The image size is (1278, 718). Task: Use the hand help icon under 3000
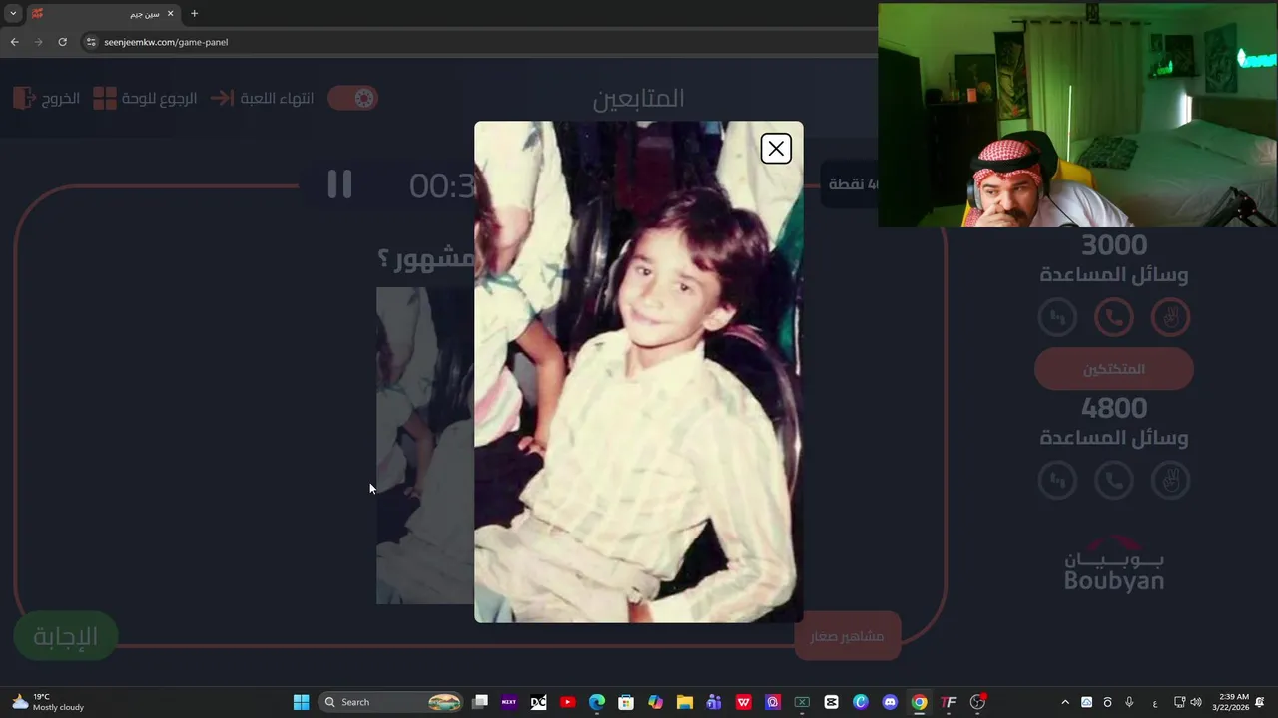tap(1171, 318)
